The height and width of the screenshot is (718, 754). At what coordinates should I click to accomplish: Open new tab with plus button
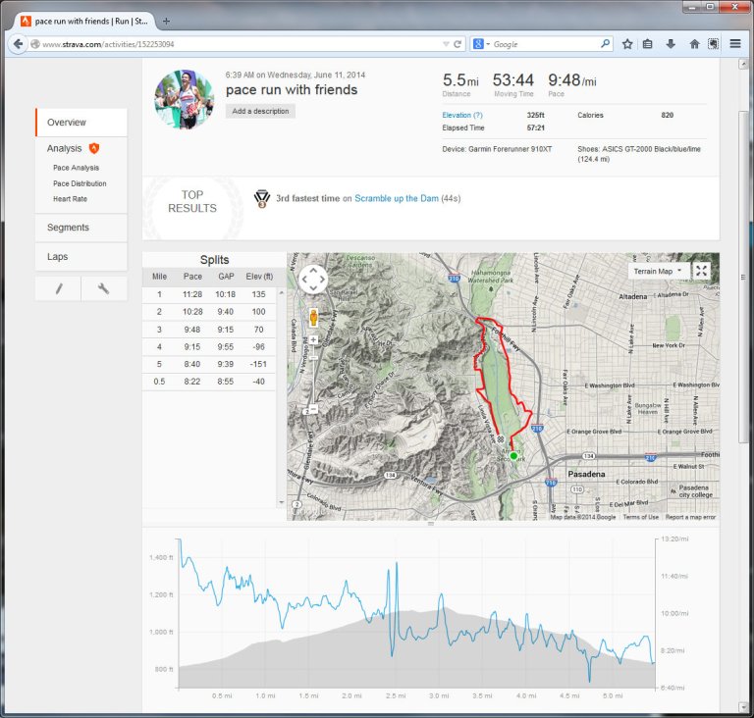point(166,22)
